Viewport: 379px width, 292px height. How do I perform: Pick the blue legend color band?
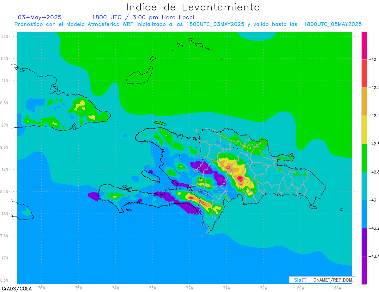tap(364, 214)
